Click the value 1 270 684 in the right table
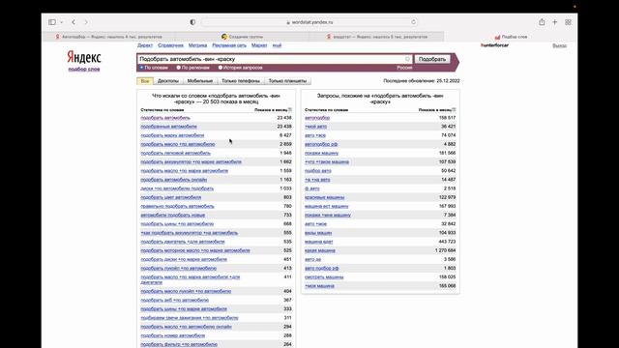 coord(445,250)
